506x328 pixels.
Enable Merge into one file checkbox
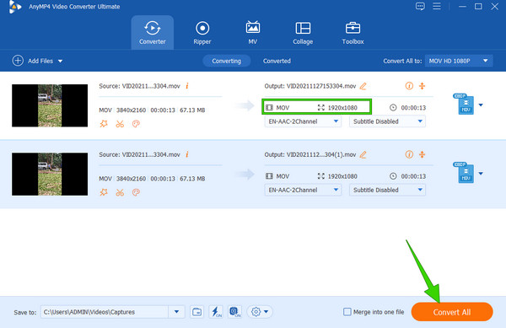click(347, 312)
